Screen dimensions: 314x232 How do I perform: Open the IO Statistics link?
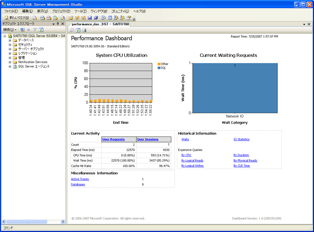tap(242, 139)
